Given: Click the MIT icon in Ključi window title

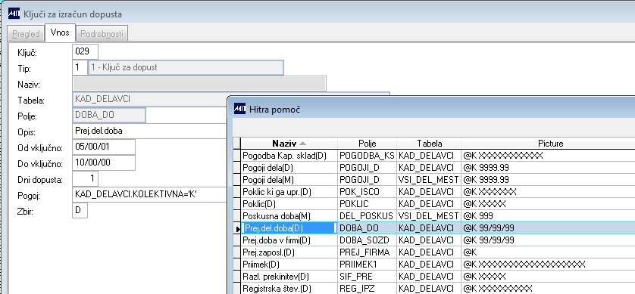Looking at the screenshot, I should point(14,14).
